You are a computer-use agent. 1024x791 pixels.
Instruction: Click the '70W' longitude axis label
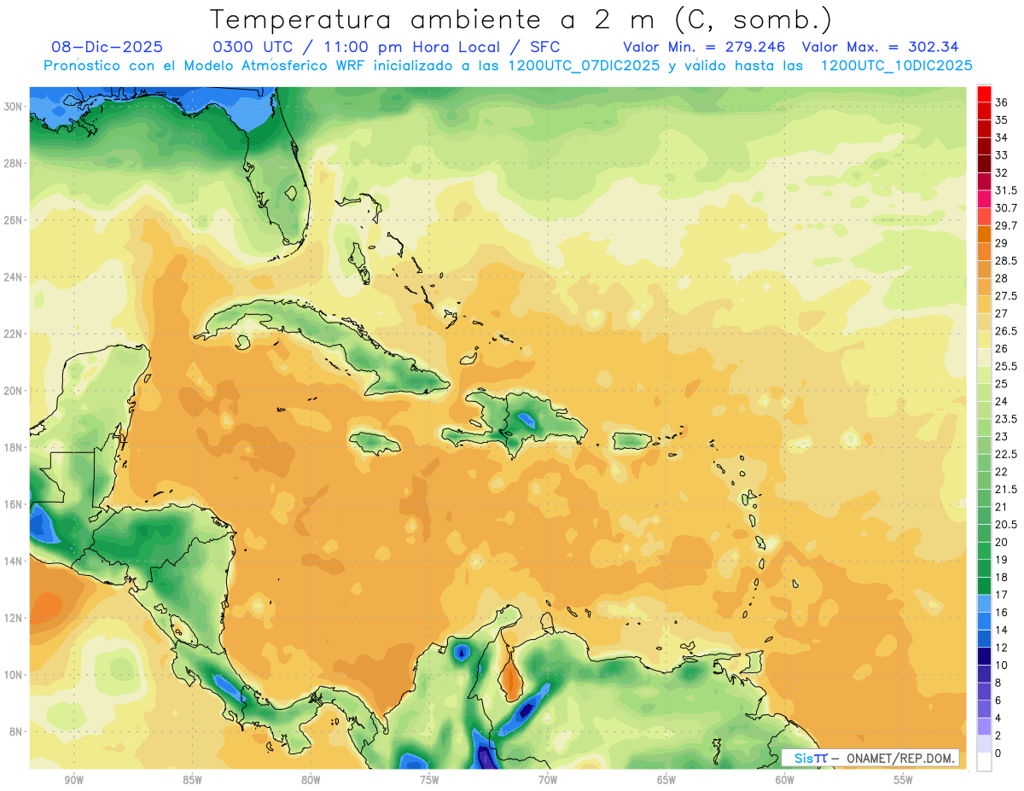click(x=548, y=780)
